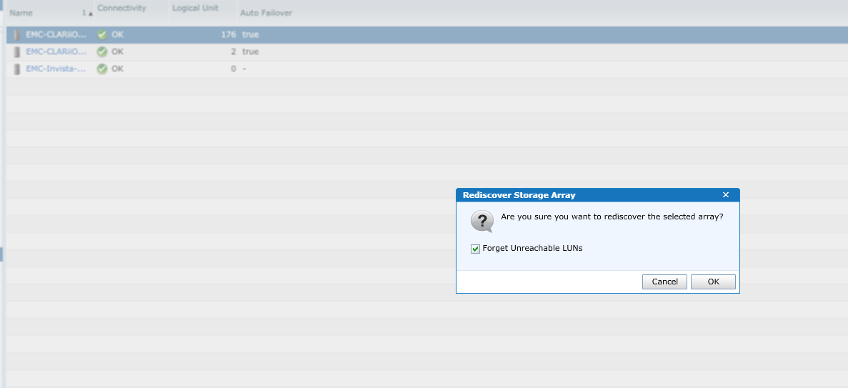848x388 pixels.
Task: Click the storage array icon in the 2-LUN row
Action: pos(16,52)
